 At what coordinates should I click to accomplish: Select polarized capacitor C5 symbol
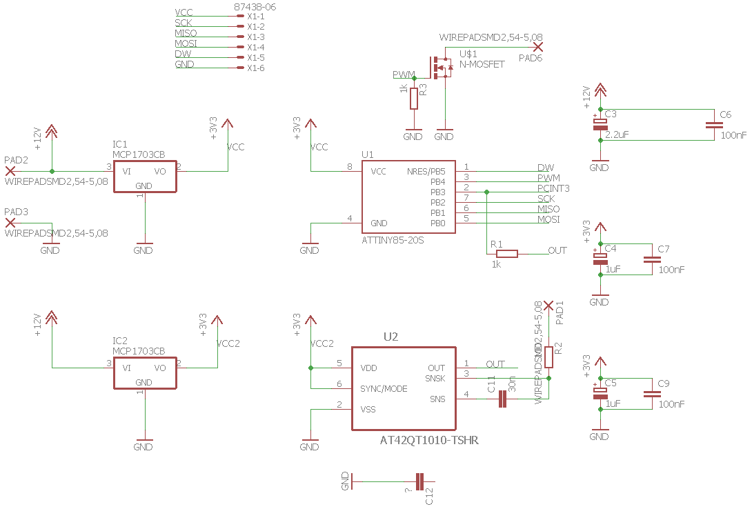[600, 393]
